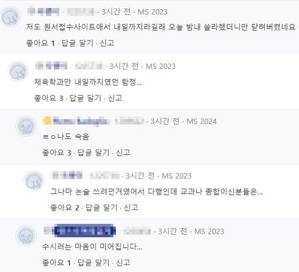Open avatar next to the 논술 쓰려던거 comment
Screen dimensions: 299x272
click(x=34, y=181)
